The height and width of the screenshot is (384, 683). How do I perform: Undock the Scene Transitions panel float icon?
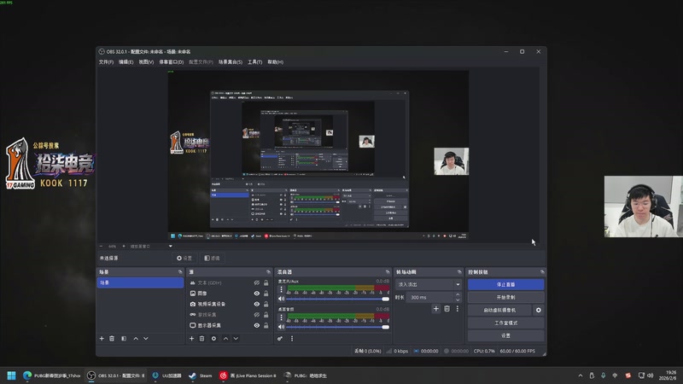click(x=459, y=271)
